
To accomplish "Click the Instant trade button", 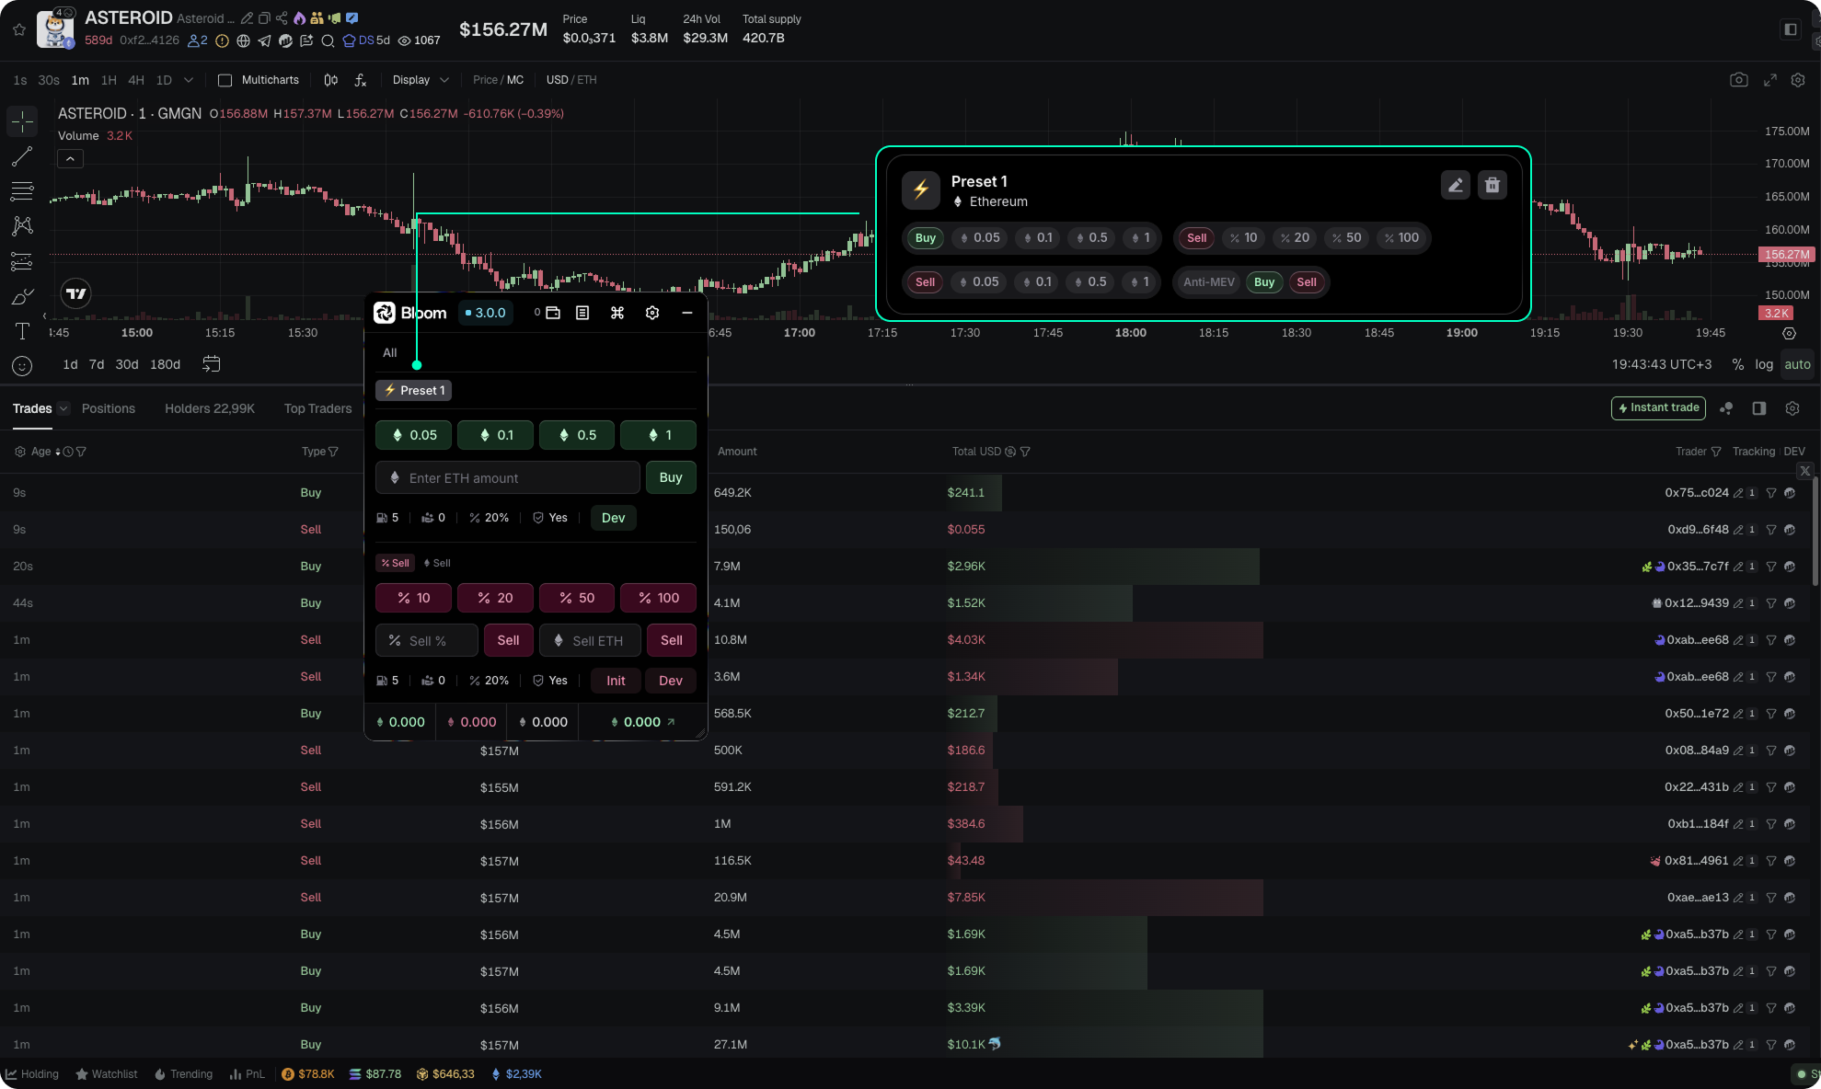I will click(1657, 407).
